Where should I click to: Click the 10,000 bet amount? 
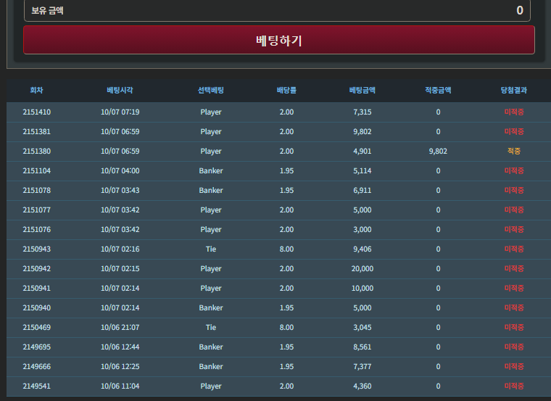(x=362, y=289)
